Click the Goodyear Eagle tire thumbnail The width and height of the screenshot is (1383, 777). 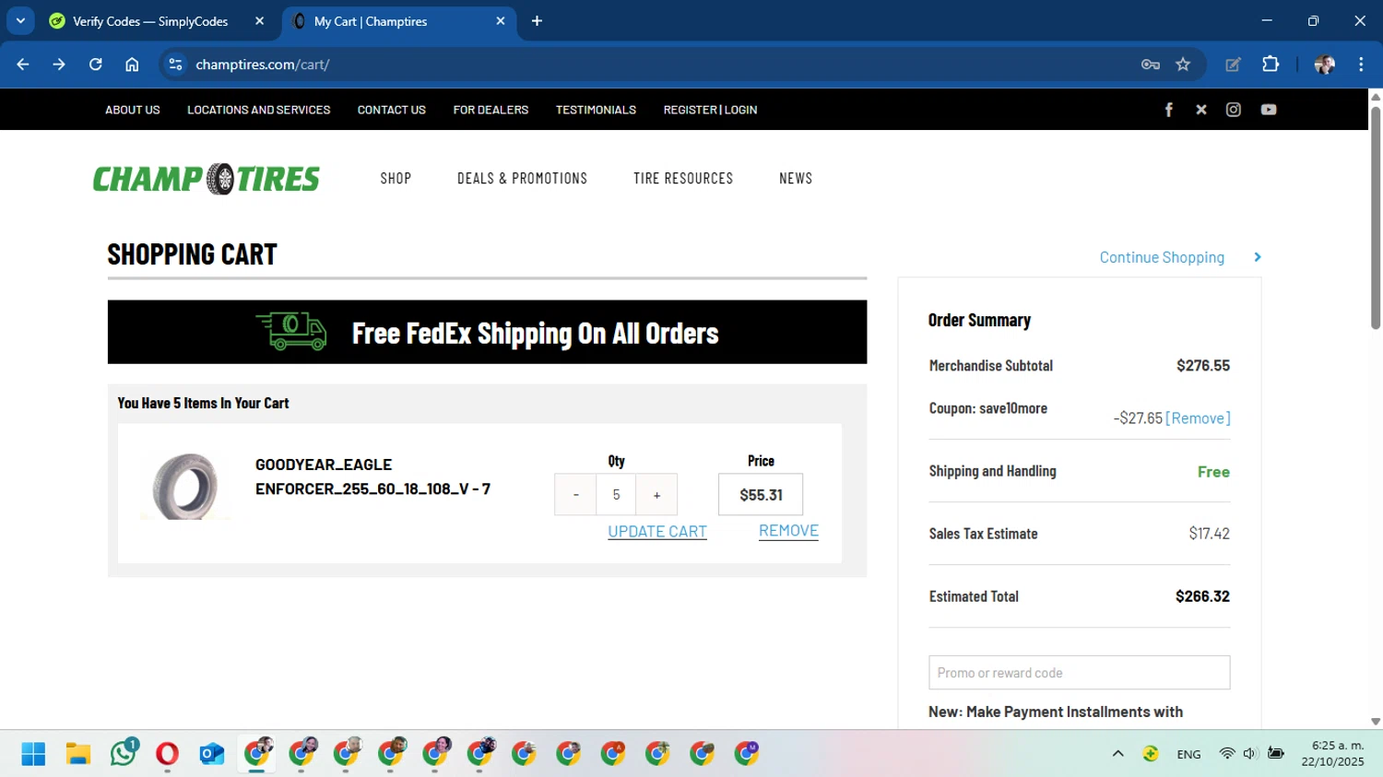point(185,487)
